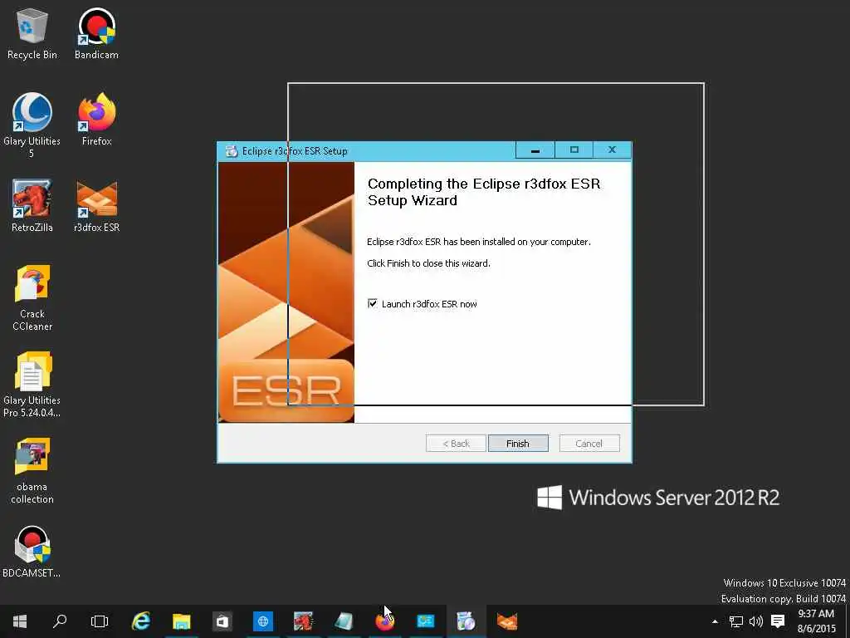
Task: Open the network tray icon
Action: (735, 621)
